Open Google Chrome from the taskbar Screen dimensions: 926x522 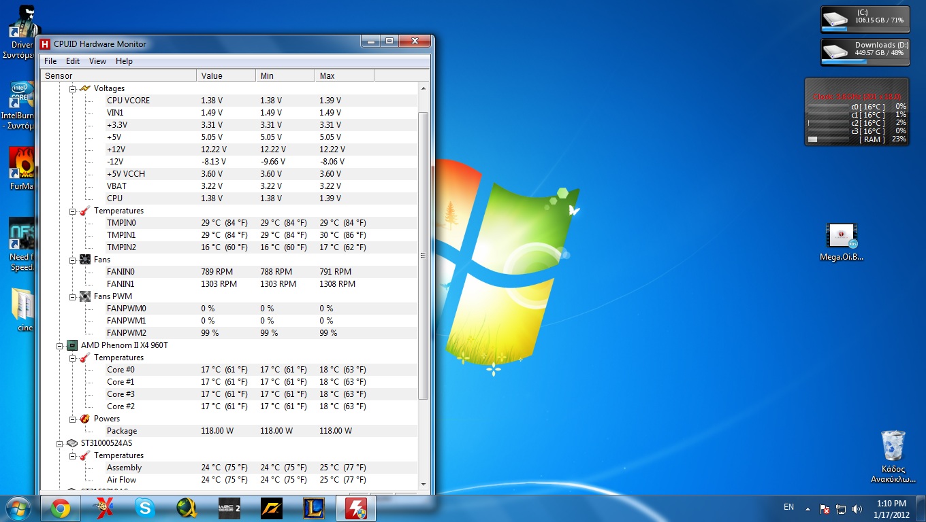[60, 508]
